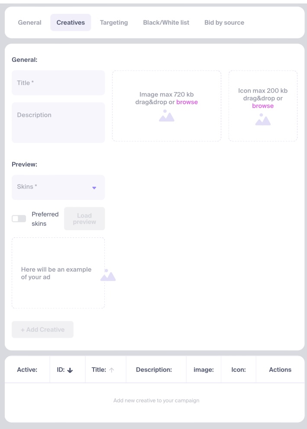This screenshot has height=429, width=307.
Task: Select the Creatives tab
Action: pos(71,22)
